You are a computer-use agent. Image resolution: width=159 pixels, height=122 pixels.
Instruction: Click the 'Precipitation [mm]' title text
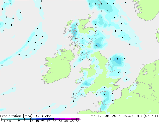[16, 116]
